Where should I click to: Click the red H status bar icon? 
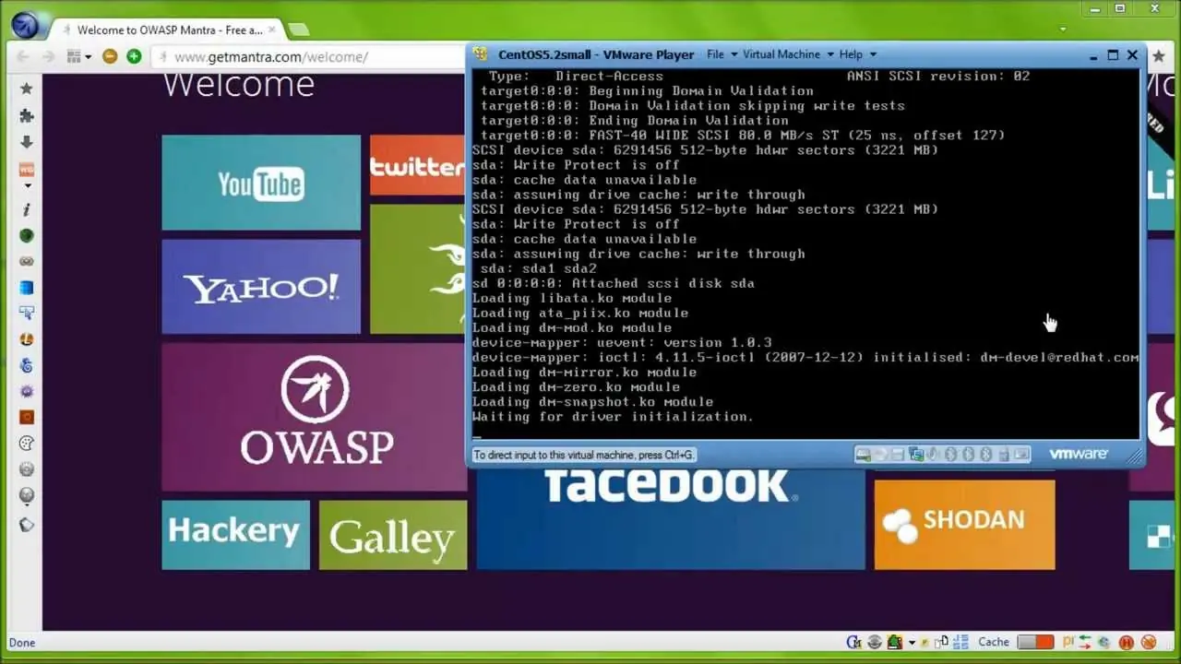pyautogui.click(x=1127, y=642)
